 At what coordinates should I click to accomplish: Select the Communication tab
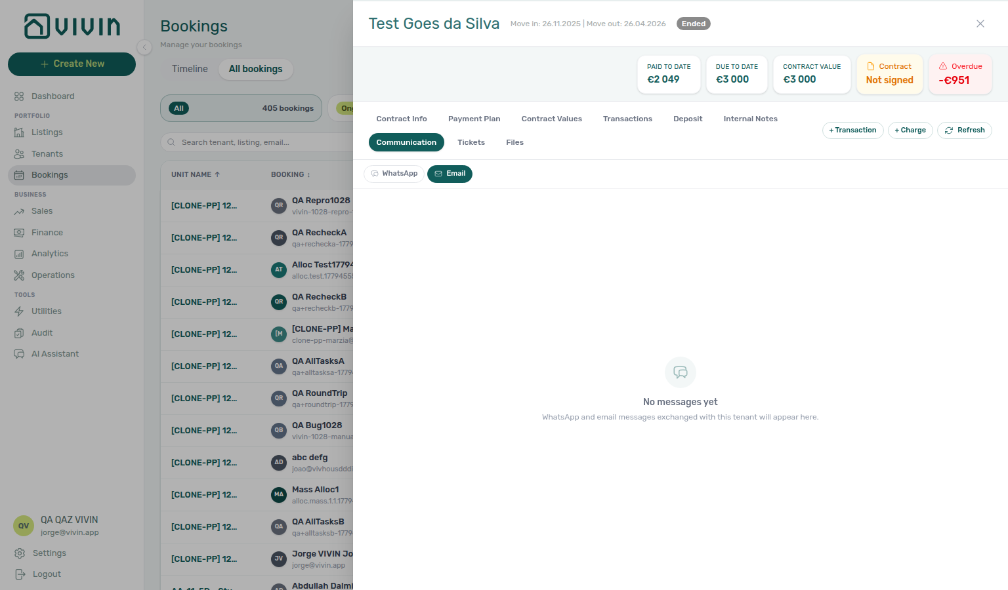pos(406,142)
